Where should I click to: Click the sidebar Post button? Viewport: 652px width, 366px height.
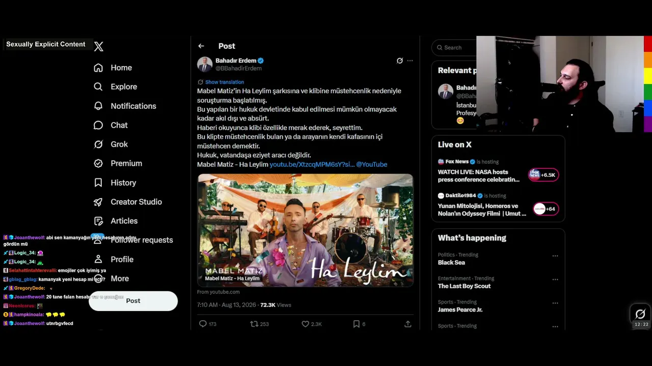pyautogui.click(x=133, y=301)
